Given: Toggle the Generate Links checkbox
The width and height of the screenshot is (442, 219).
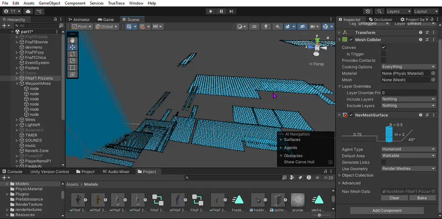Looking at the screenshot, I should coord(384,162).
